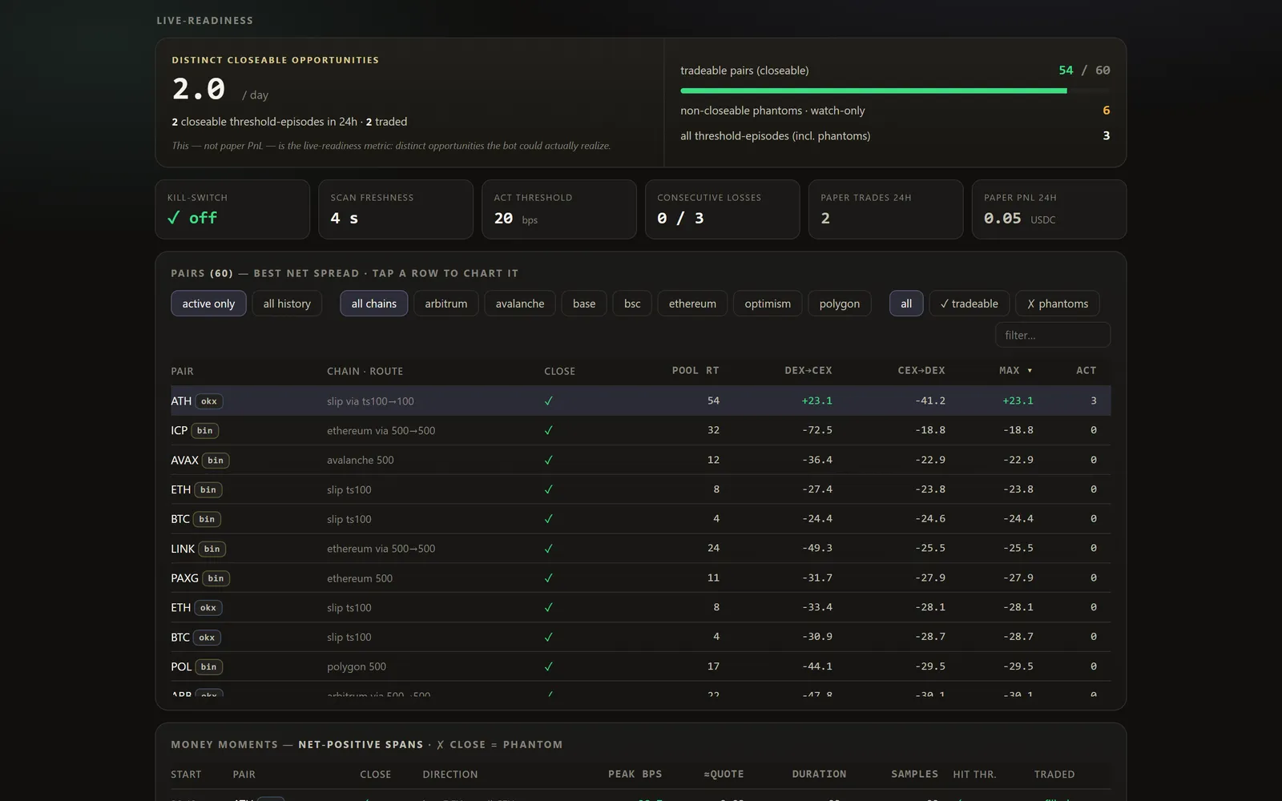The width and height of the screenshot is (1282, 801).
Task: Filter pairs by base chain
Action: coord(584,304)
